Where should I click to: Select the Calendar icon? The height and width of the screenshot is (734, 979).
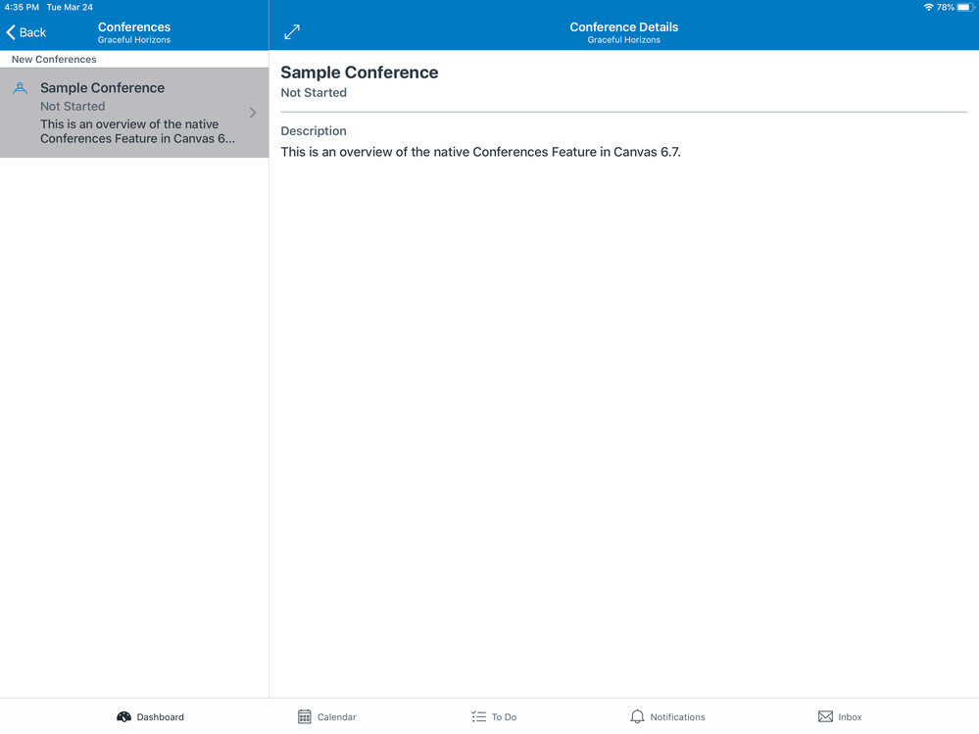304,716
